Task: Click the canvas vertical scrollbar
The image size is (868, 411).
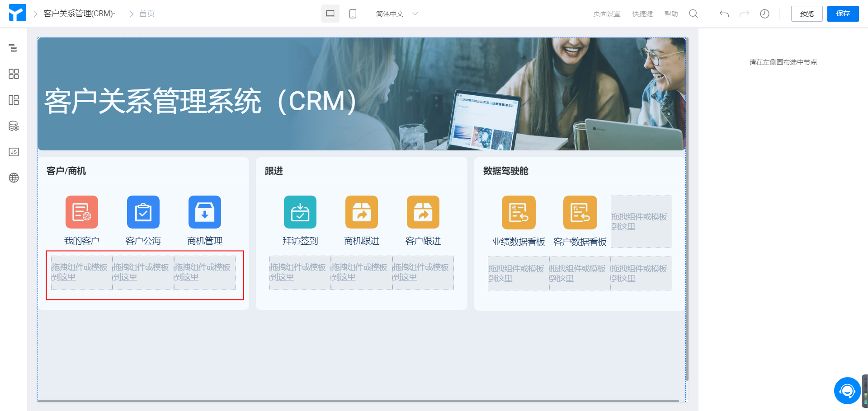Action: (x=687, y=210)
